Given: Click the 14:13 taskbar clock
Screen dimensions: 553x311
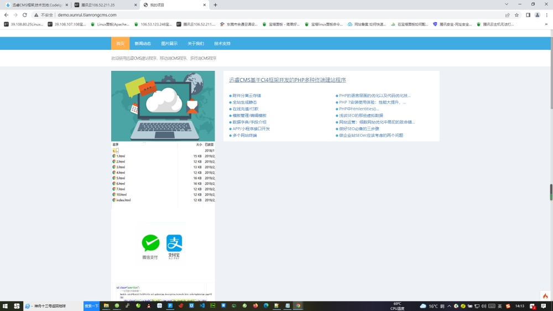Looking at the screenshot, I should pos(519,306).
